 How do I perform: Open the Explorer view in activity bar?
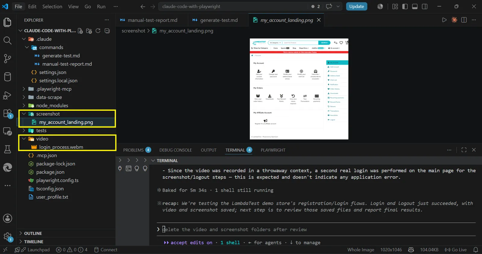pos(8,22)
